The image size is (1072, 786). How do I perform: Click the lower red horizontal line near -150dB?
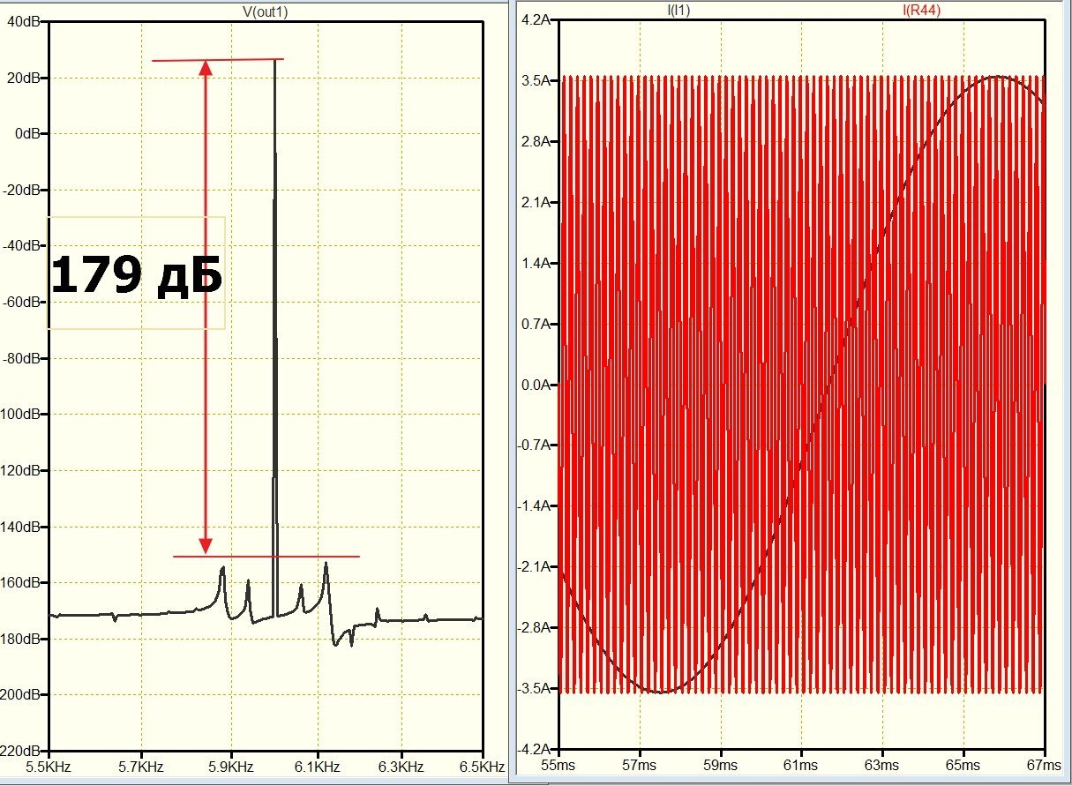[x=266, y=557]
